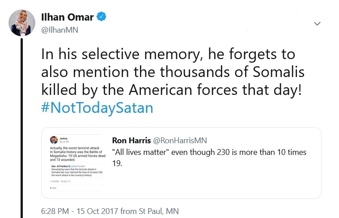This screenshot has height=218, width=339.
Task: Open the @IlhanMN handle
Action: [x=59, y=30]
